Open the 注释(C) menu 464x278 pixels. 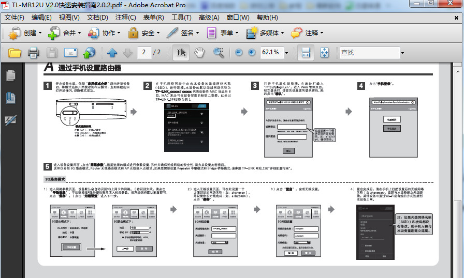point(125,18)
